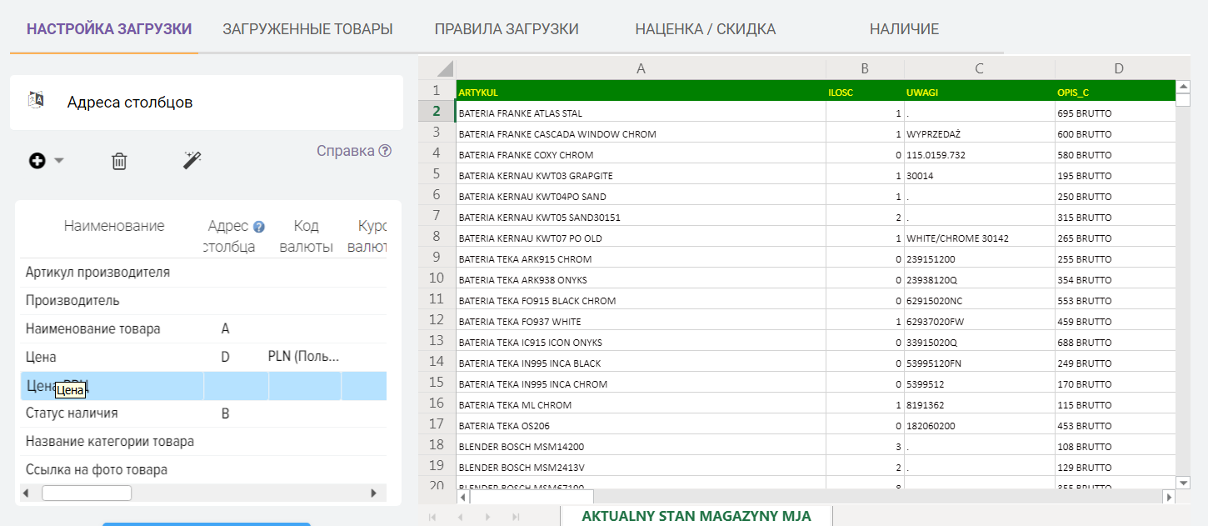
Task: Select spreadsheet column A header
Action: point(641,68)
